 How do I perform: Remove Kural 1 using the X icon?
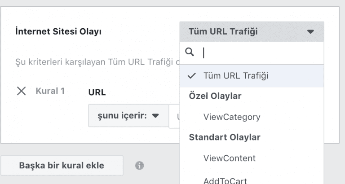click(22, 91)
